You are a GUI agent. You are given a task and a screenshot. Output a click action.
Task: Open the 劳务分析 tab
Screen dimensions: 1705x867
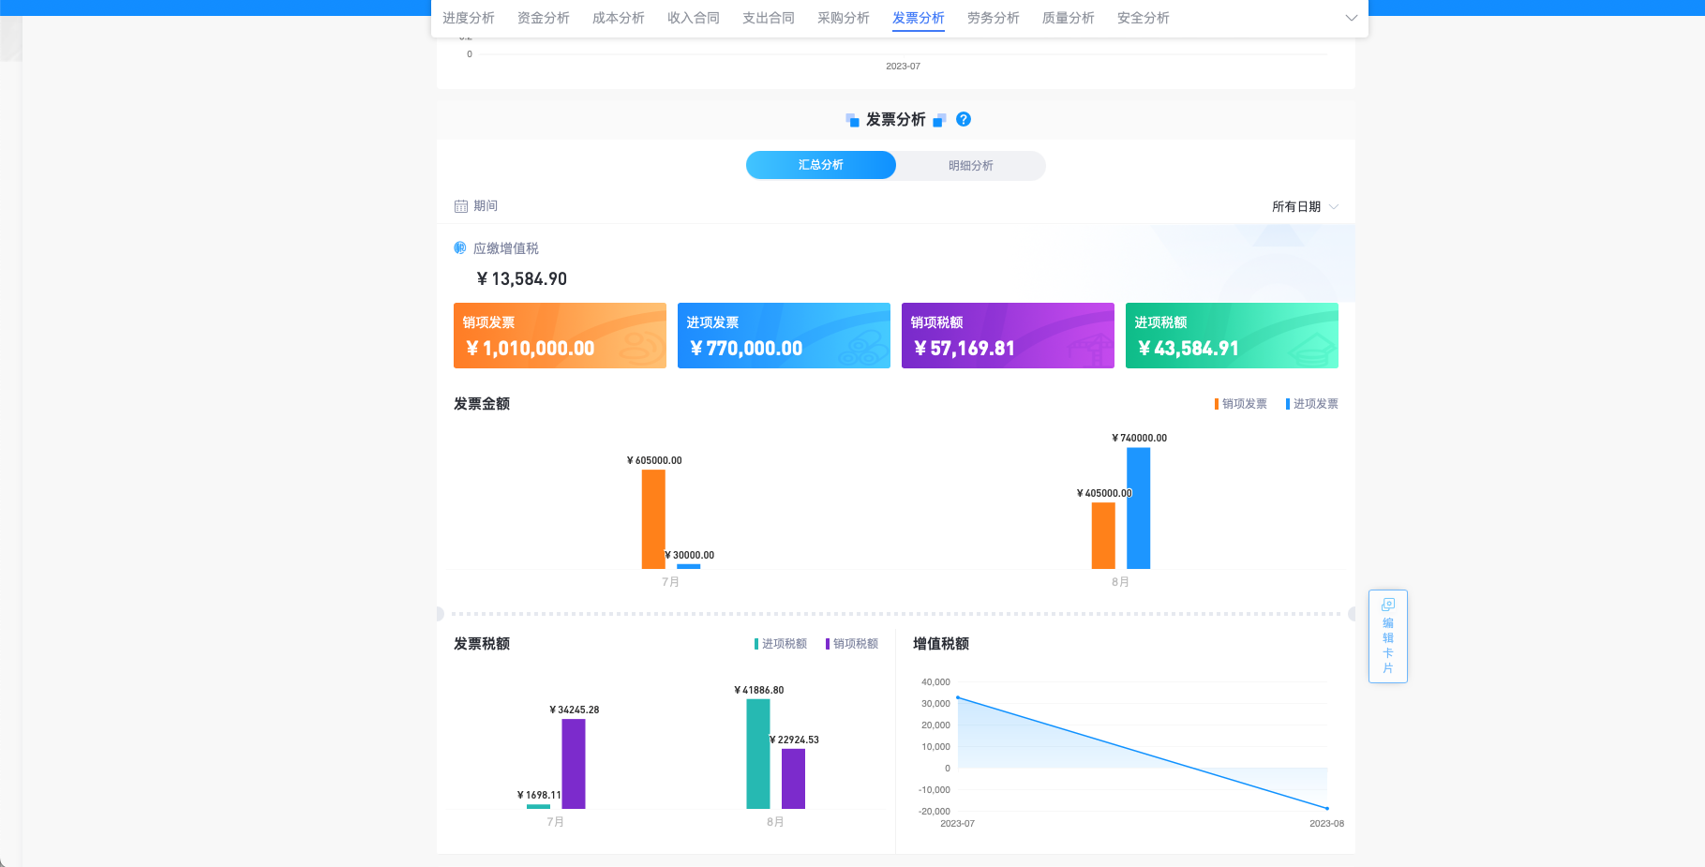click(993, 18)
